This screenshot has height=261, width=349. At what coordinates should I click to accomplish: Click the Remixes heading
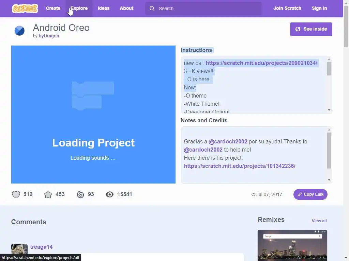[271, 220]
